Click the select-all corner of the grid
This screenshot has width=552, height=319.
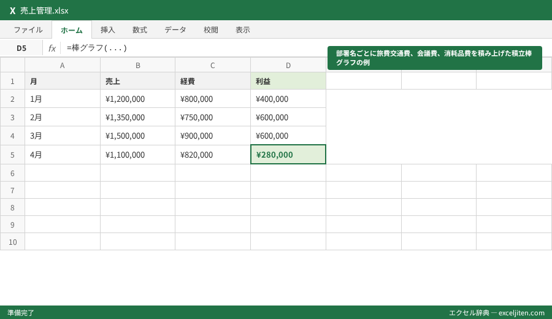coord(12,65)
